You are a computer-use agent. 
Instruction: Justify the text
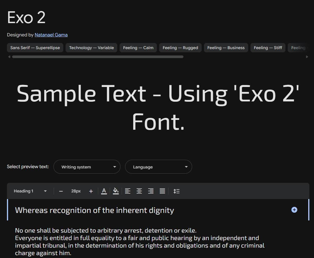[162, 191]
